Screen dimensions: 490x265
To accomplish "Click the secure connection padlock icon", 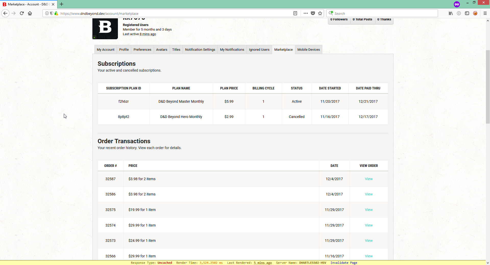I will [56, 13].
